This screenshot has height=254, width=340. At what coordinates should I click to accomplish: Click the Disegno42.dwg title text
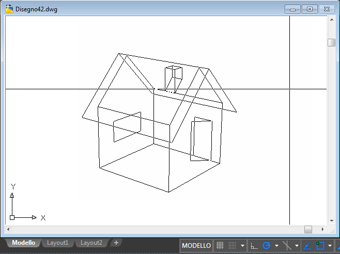click(x=36, y=9)
